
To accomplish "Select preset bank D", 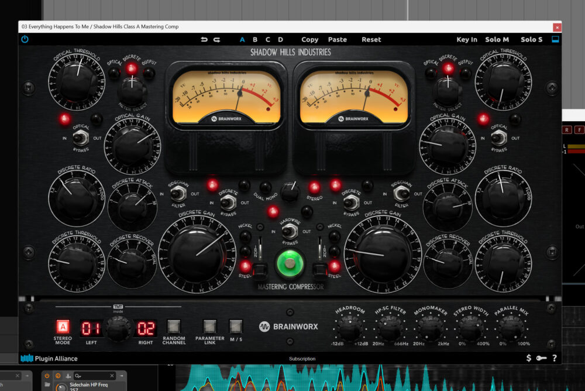I will (x=280, y=40).
